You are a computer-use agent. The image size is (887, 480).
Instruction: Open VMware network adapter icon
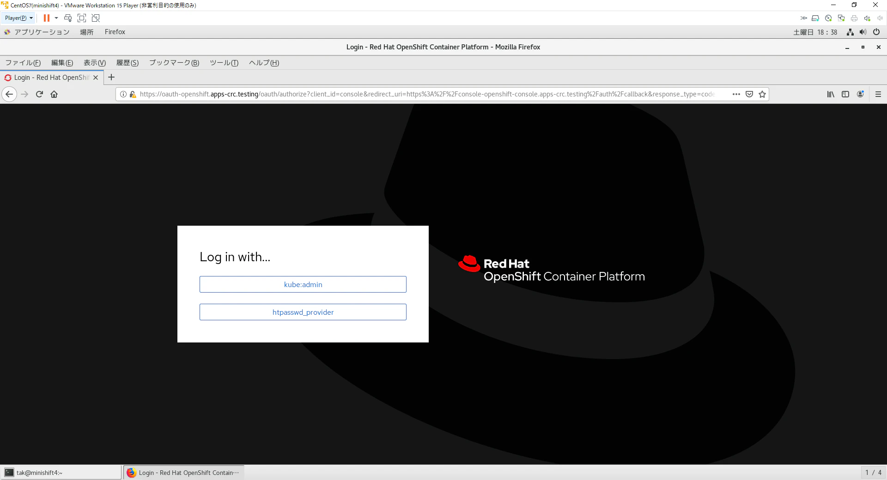pyautogui.click(x=841, y=18)
